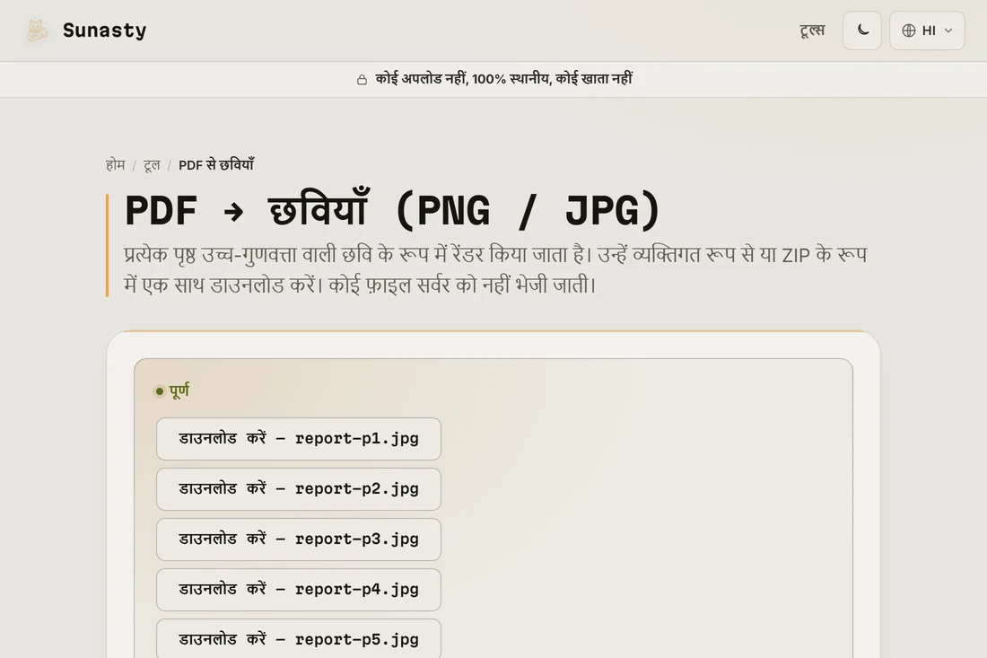987x658 pixels.
Task: Click PDF से छवियाँ breadcrumb text
Action: click(216, 165)
